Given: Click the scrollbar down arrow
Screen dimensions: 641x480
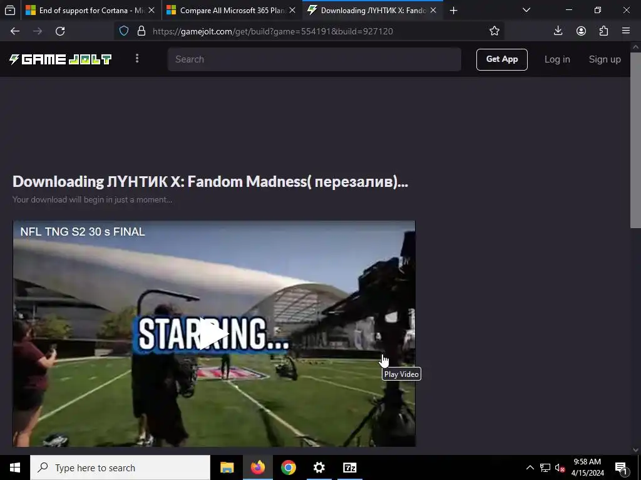Looking at the screenshot, I should [635, 450].
